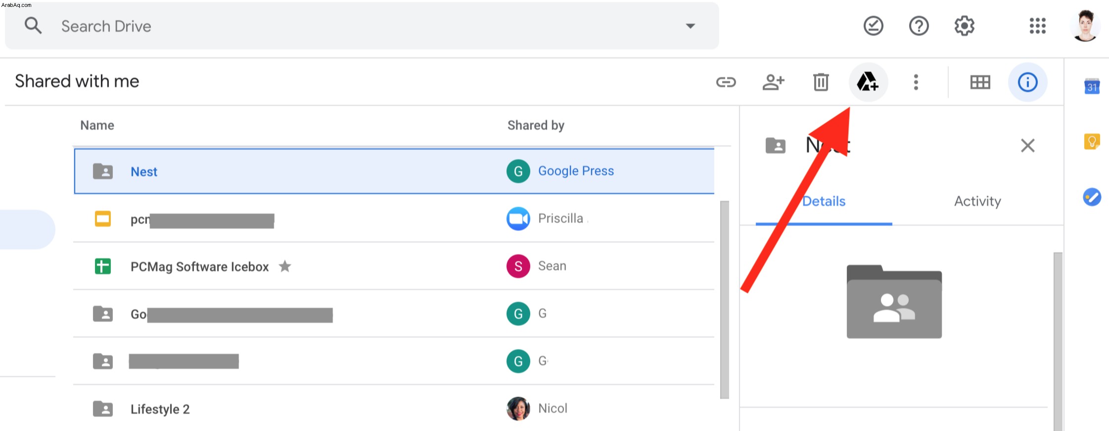
Task: Select the Nest folder row
Action: click(394, 171)
